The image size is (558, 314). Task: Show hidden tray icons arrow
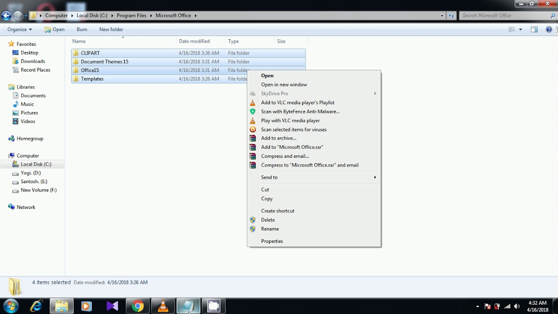point(477,306)
